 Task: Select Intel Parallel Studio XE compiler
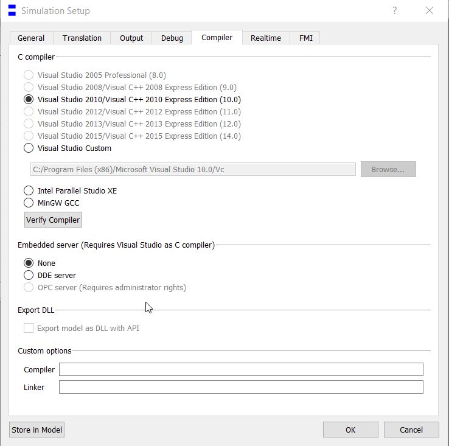pyautogui.click(x=71, y=190)
